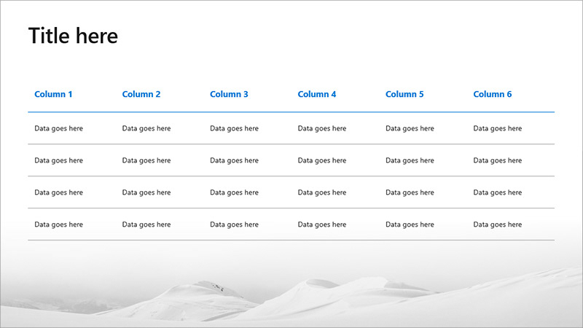
Task: Click the Column 3 header cell
Action: pos(229,94)
